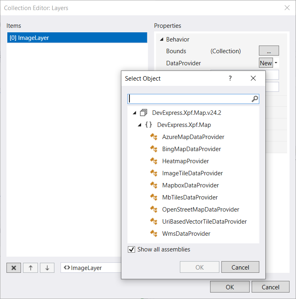
Task: Click the Select Object help question mark
Action: click(x=230, y=78)
